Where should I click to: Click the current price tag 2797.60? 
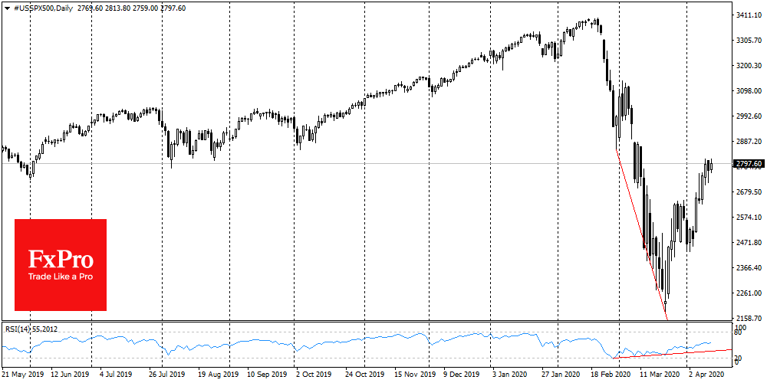748,164
